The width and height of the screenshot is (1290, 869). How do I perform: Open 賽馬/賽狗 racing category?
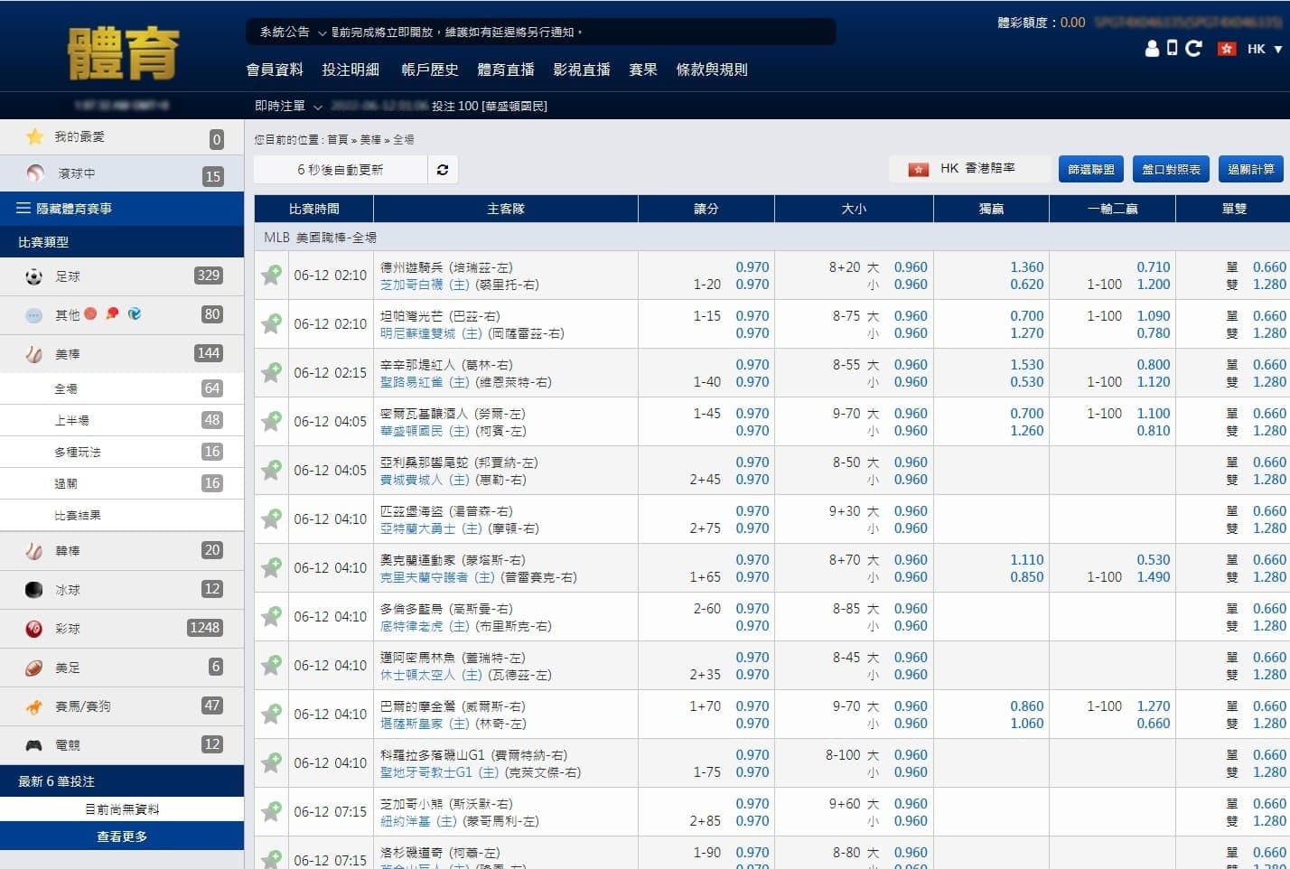coord(82,706)
